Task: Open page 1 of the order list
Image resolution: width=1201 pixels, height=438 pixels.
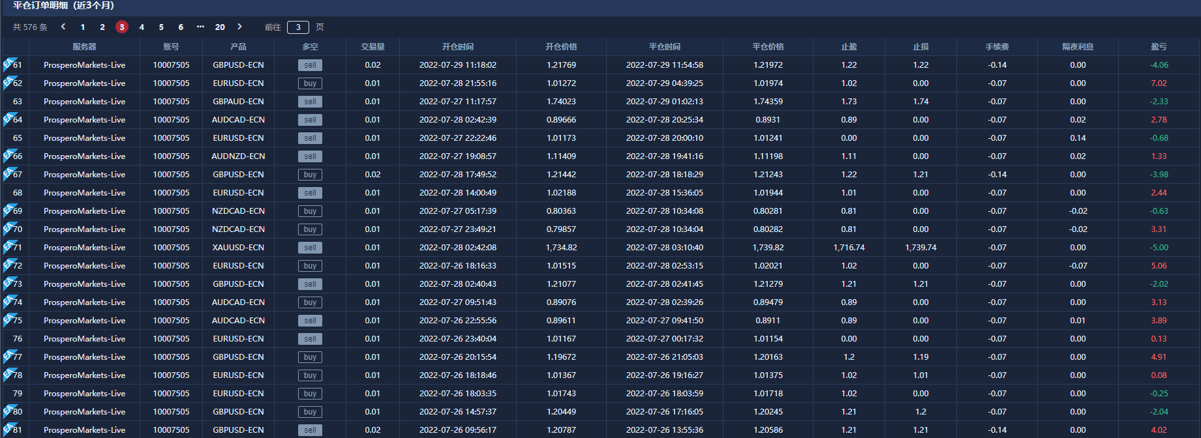Action: coord(83,27)
